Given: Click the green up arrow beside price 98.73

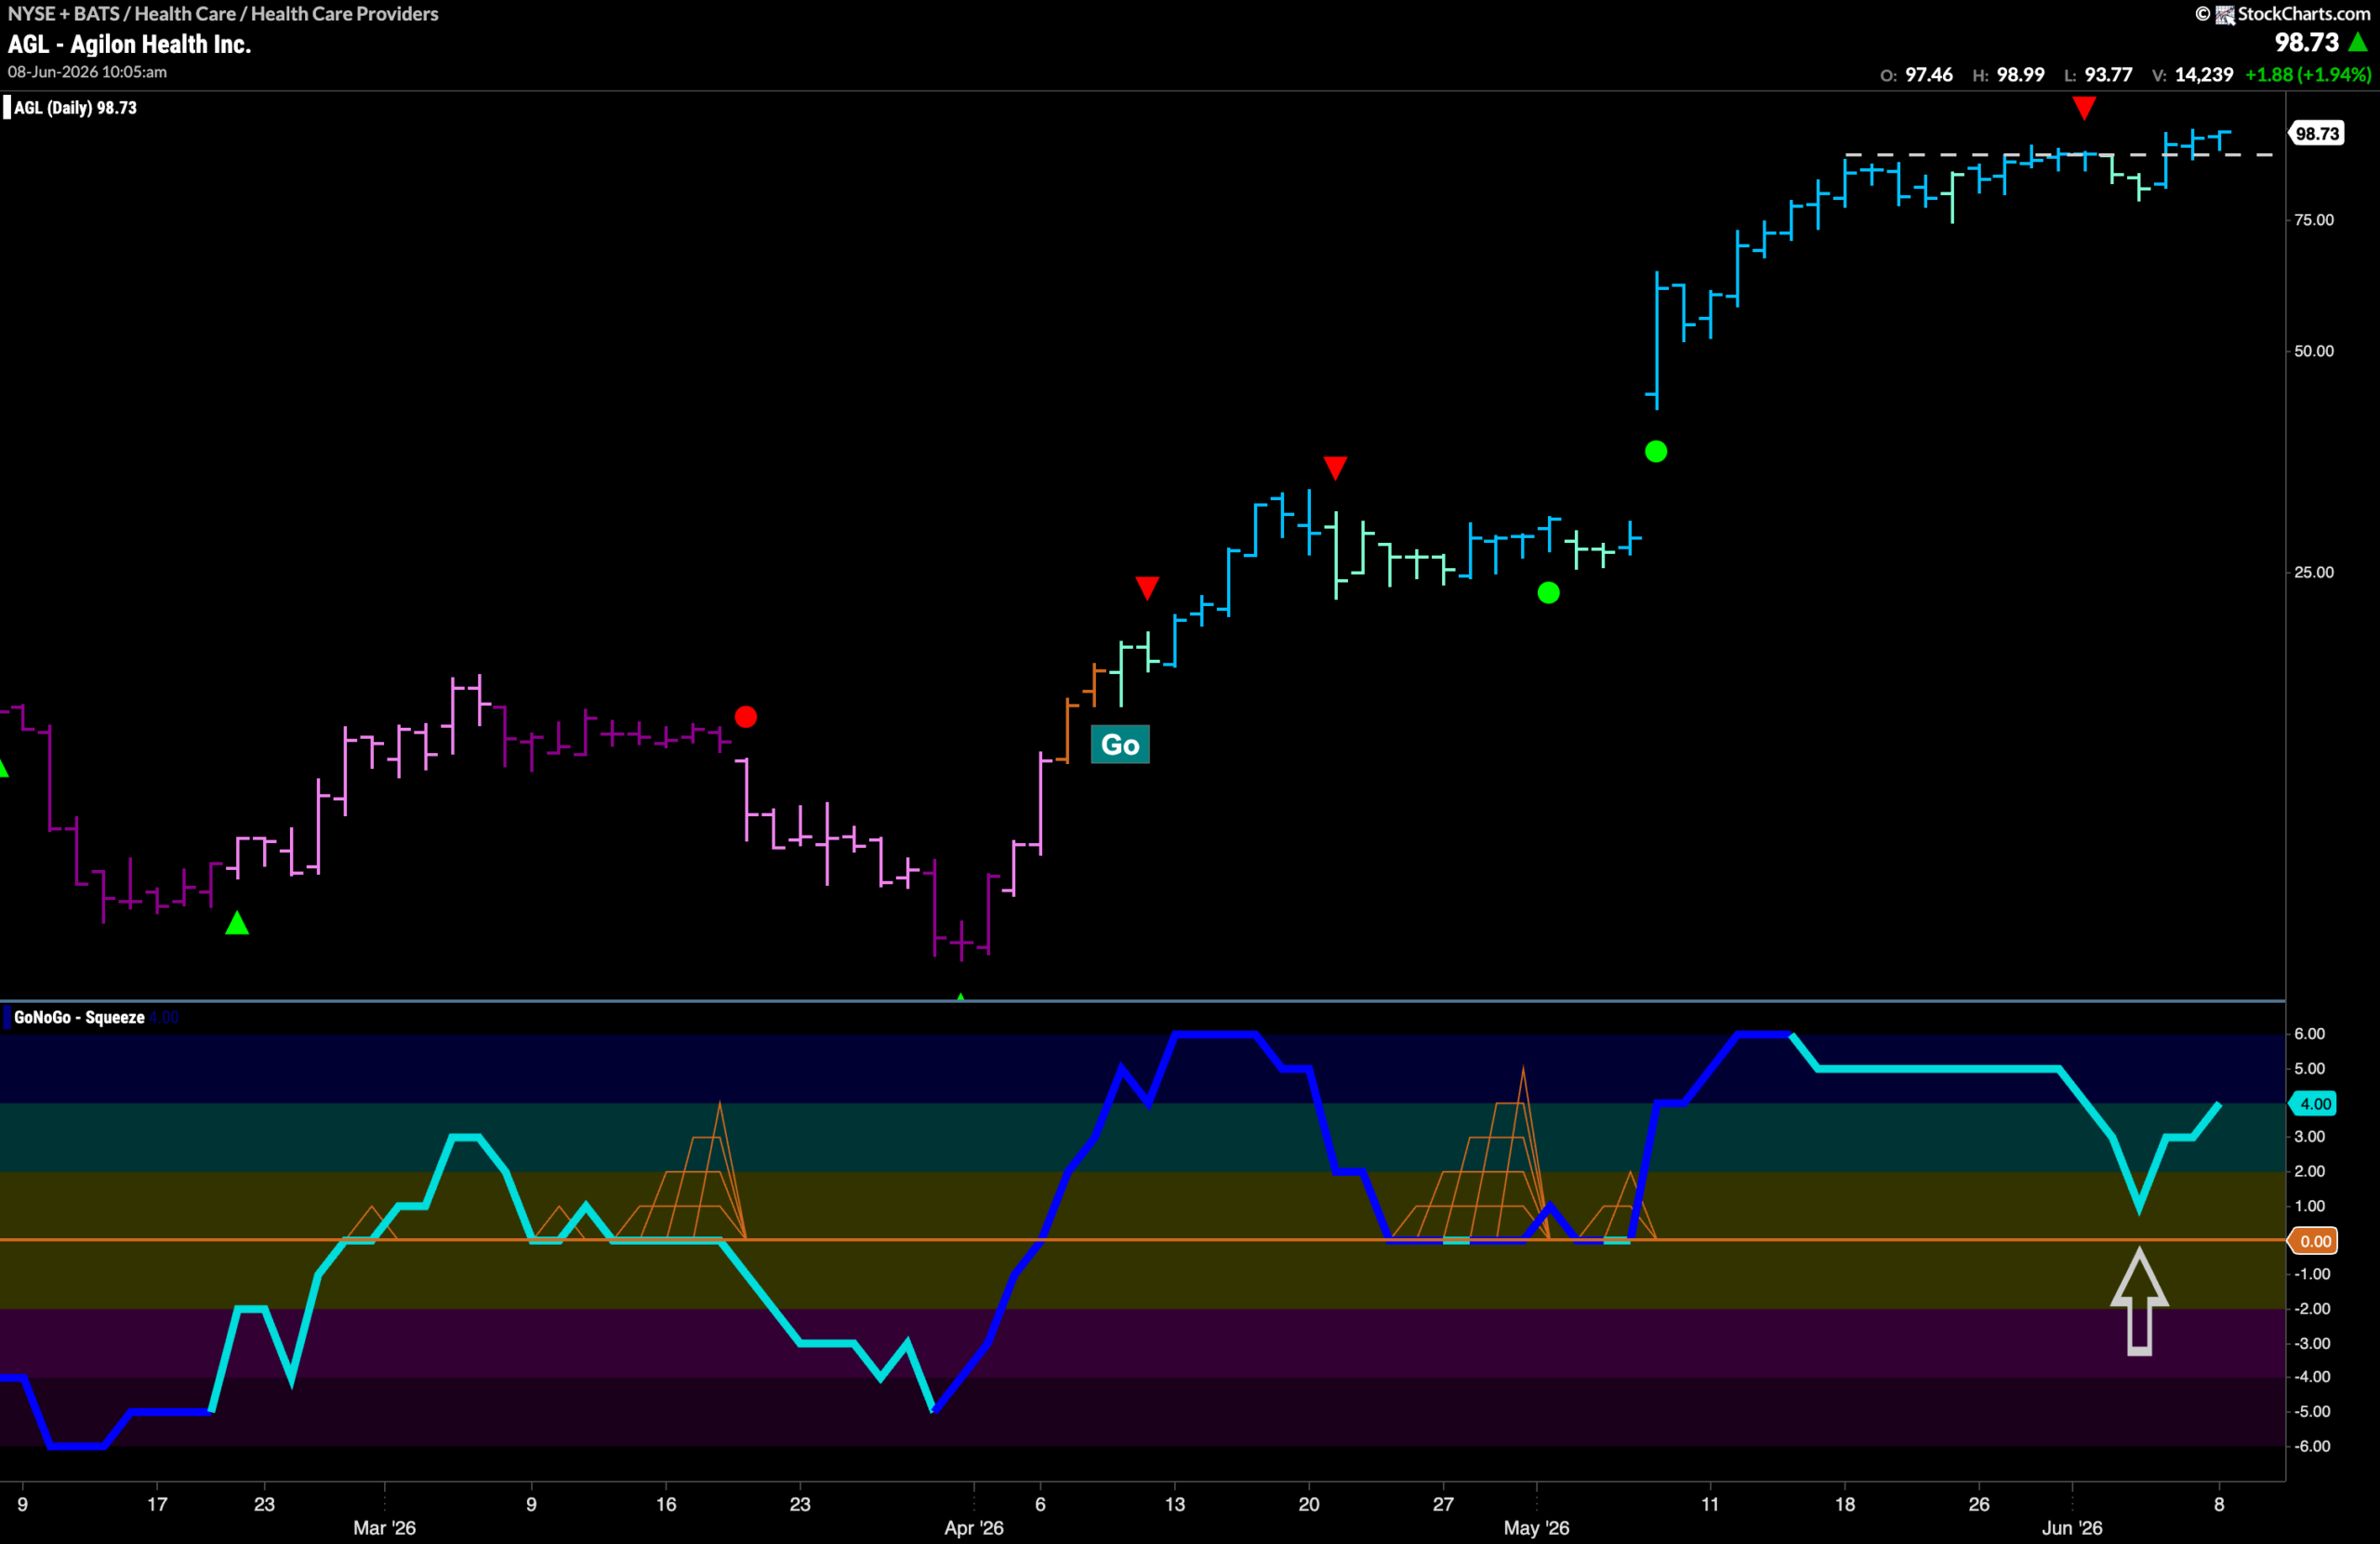Looking at the screenshot, I should pyautogui.click(x=2358, y=42).
